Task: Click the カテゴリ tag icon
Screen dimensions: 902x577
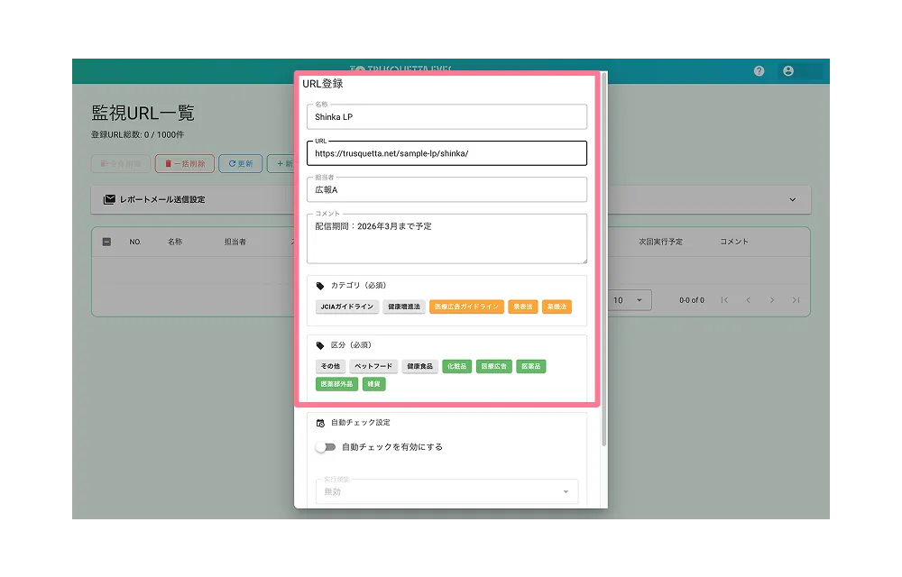Action: point(318,285)
